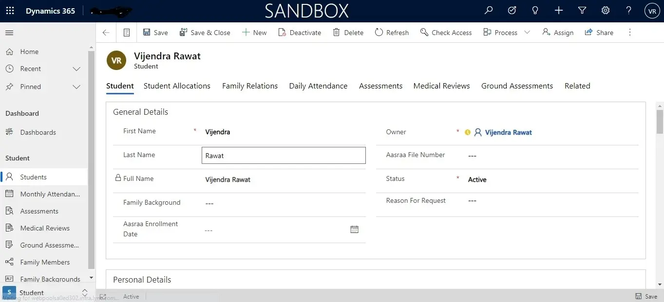Switch to the Family Relations tab

click(250, 86)
